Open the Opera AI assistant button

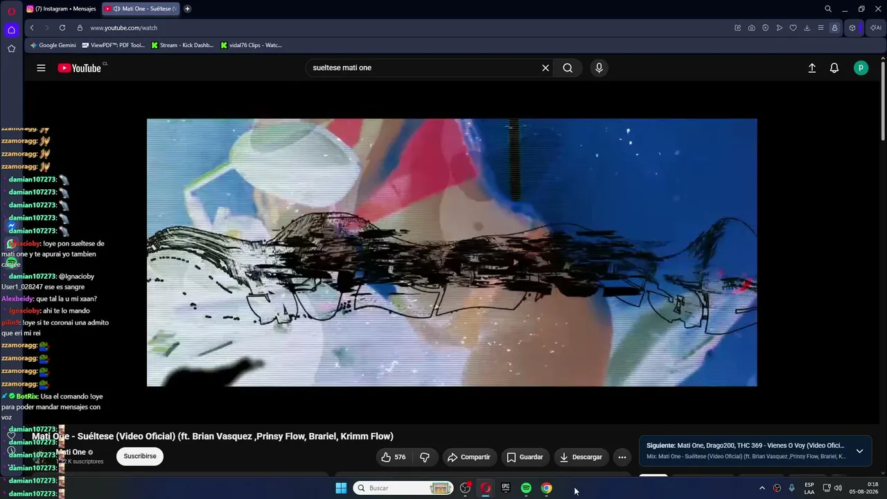[876, 28]
